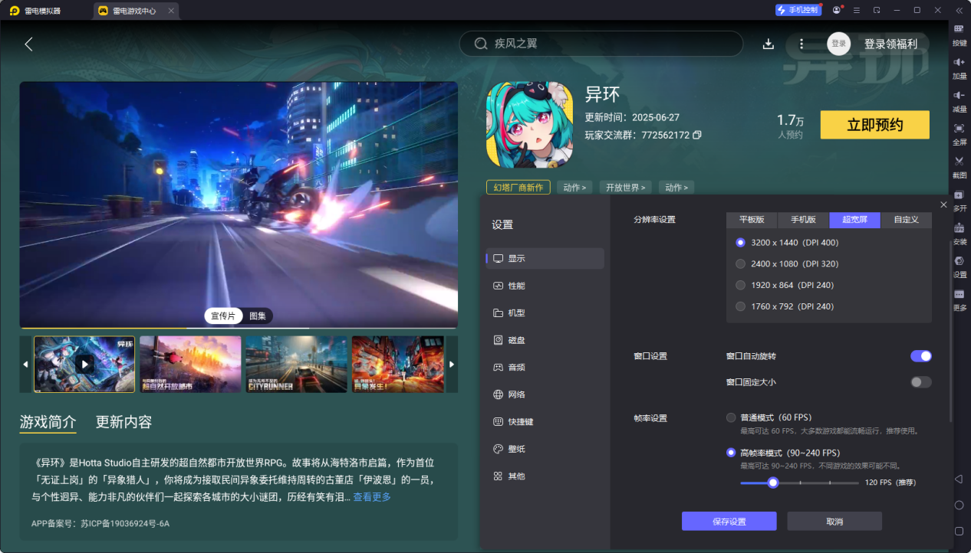Click the 保存设置 button
The image size is (971, 553).
729,522
